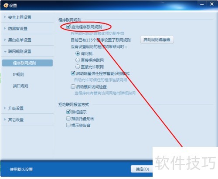Open 其它设置 category
This screenshot has width=218, height=179.
(16, 119)
